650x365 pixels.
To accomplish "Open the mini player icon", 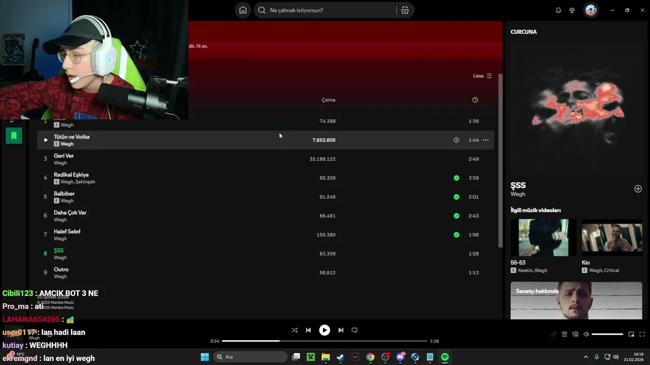I will 631,334.
